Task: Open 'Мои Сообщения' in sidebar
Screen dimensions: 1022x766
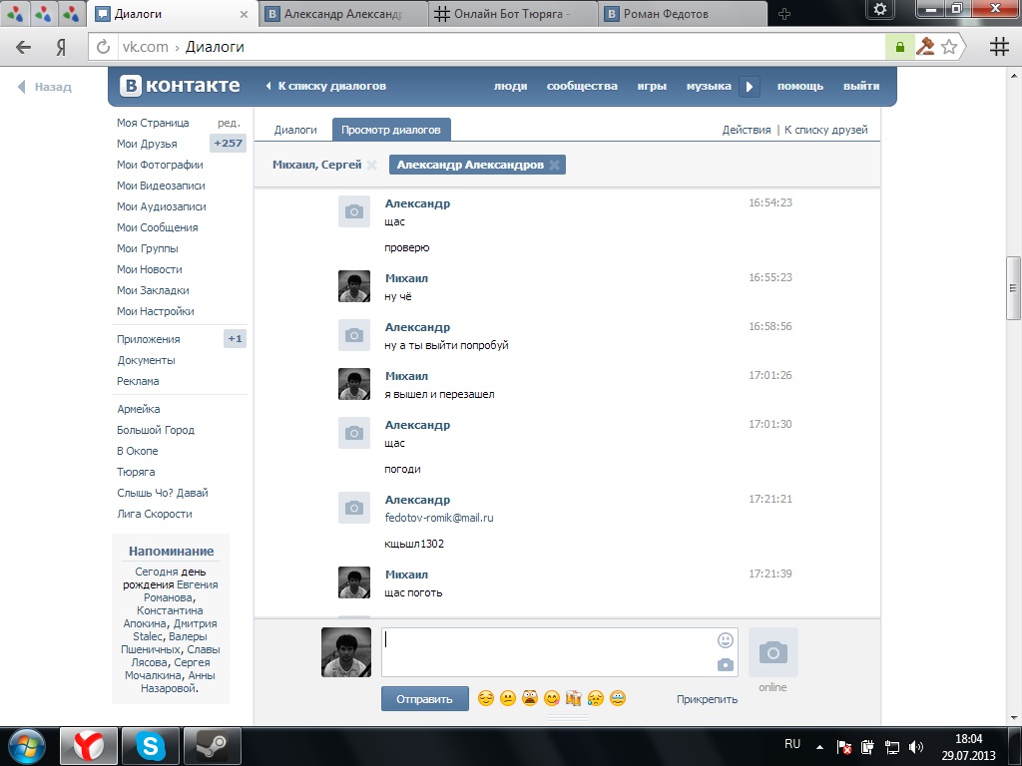Action: click(158, 227)
